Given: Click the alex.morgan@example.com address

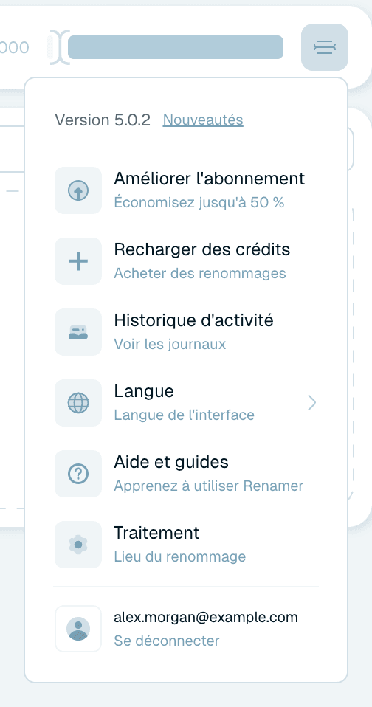Looking at the screenshot, I should click(206, 617).
